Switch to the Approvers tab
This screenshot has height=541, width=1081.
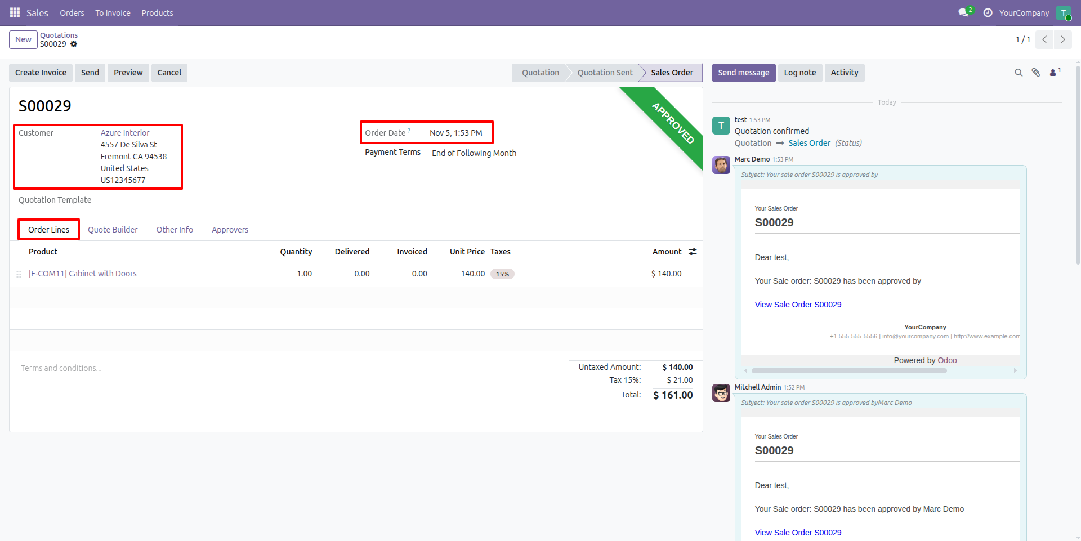click(230, 230)
